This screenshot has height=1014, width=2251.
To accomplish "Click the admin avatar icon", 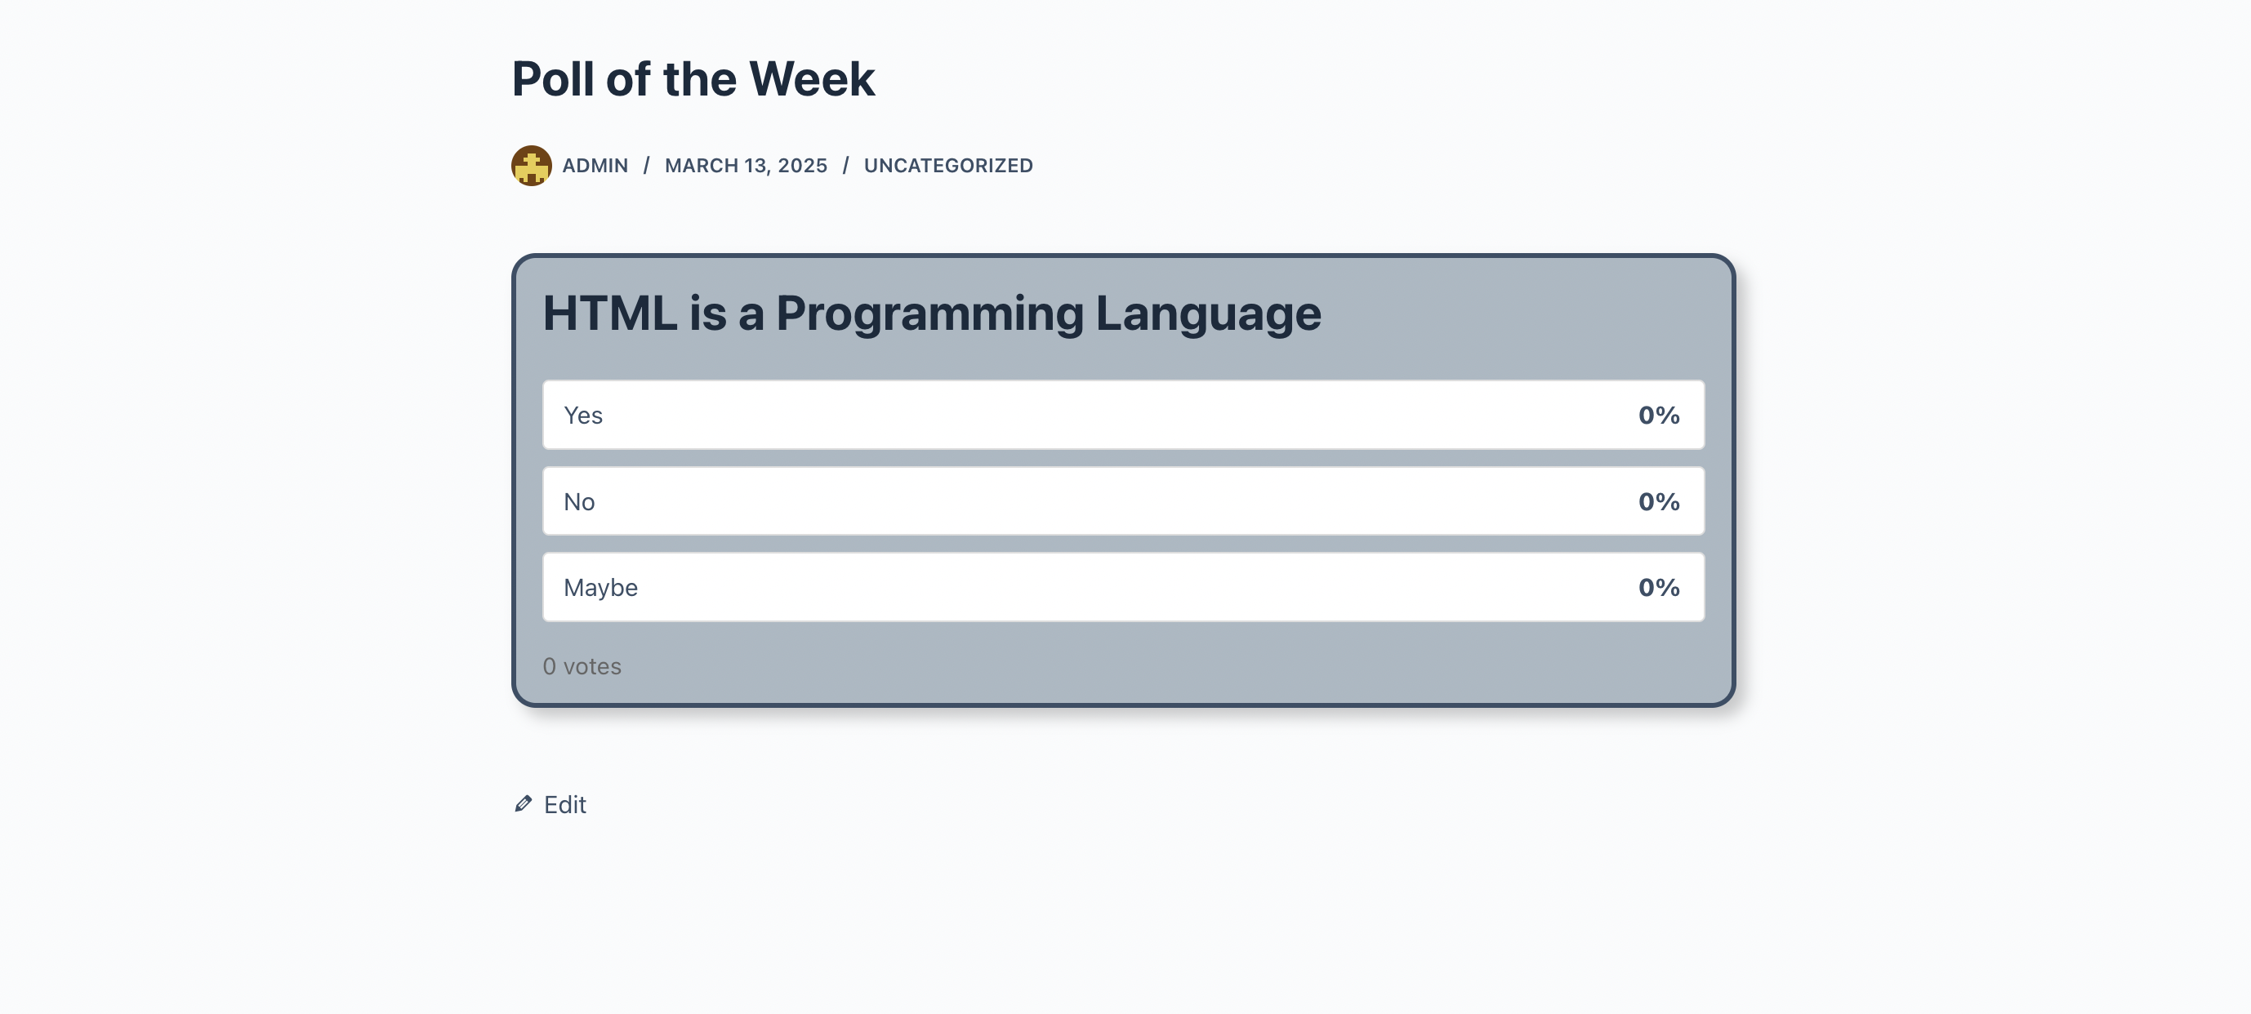I will coord(531,165).
